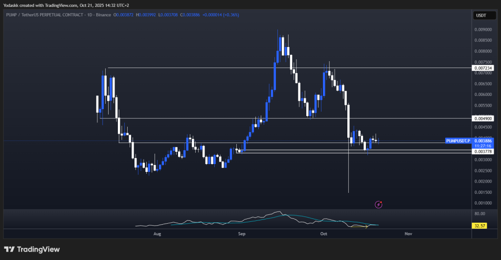Click the horizontal line at 0.004900
The image size is (501, 260).
point(196,118)
